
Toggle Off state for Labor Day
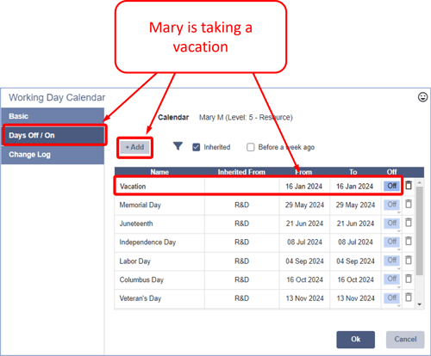tap(392, 261)
